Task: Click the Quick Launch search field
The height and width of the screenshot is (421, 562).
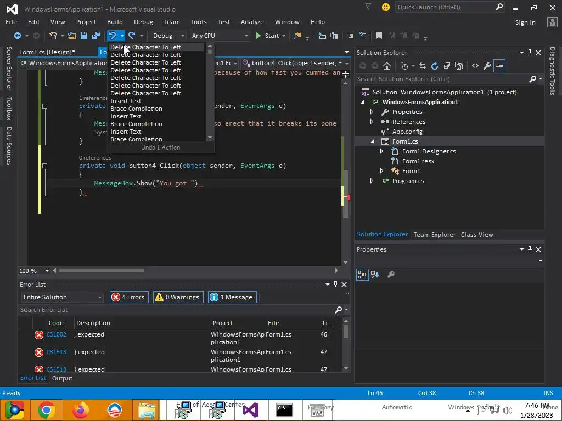Action: coord(450,7)
